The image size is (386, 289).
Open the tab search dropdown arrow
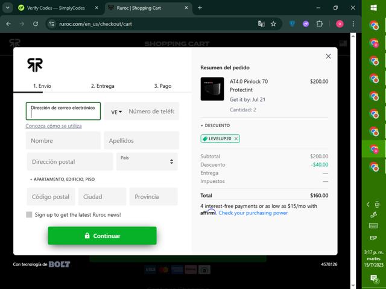tap(8, 8)
